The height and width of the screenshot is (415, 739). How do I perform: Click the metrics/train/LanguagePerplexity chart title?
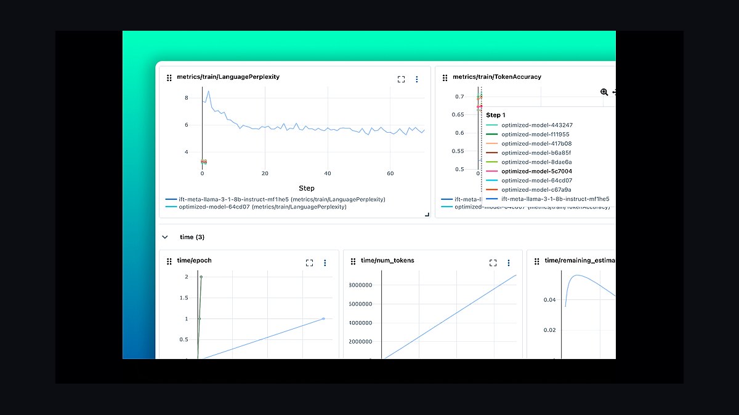click(x=228, y=77)
